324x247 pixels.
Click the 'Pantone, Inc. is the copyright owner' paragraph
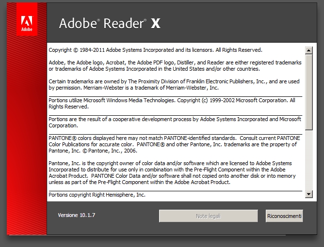pos(172,173)
